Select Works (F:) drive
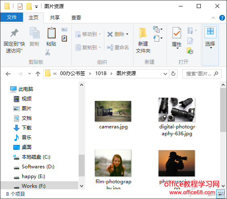The image size is (227, 199). tap(39, 185)
